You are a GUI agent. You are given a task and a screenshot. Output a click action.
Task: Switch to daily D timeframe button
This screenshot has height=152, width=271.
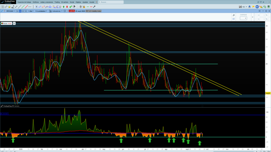pos(20,11)
